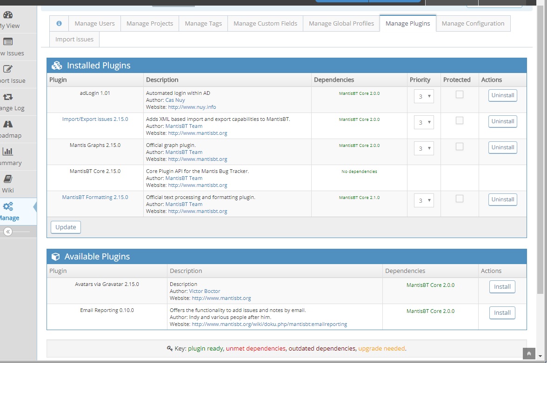Change priority dropdown for MantisBT Formatting
The height and width of the screenshot is (398, 554).
click(x=424, y=200)
